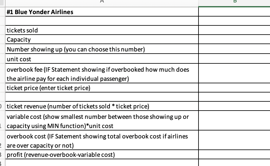Select the 'unit cost' label cell
The width and height of the screenshot is (270, 166).
[x=102, y=59]
